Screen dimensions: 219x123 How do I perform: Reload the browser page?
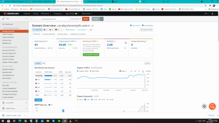(10, 5)
